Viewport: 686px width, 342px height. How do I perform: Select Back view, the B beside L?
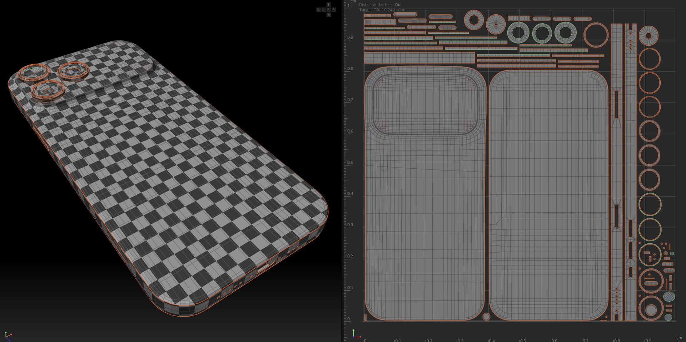(318, 10)
